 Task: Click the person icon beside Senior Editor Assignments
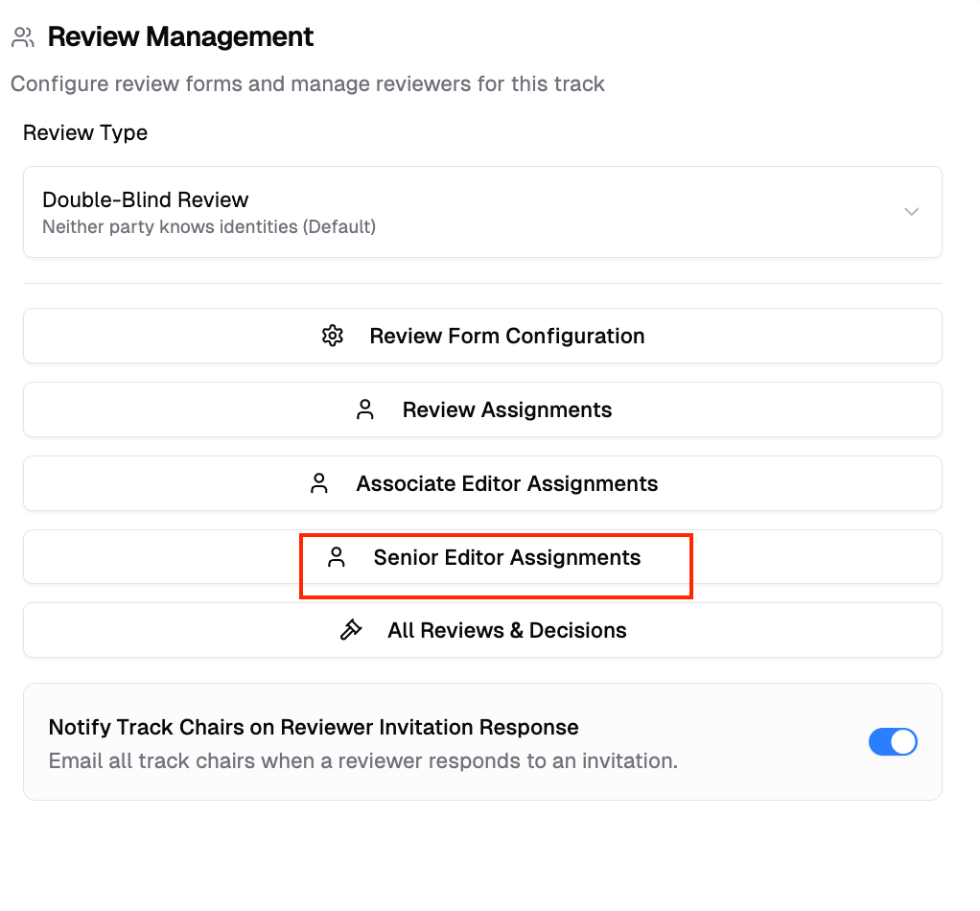point(337,557)
